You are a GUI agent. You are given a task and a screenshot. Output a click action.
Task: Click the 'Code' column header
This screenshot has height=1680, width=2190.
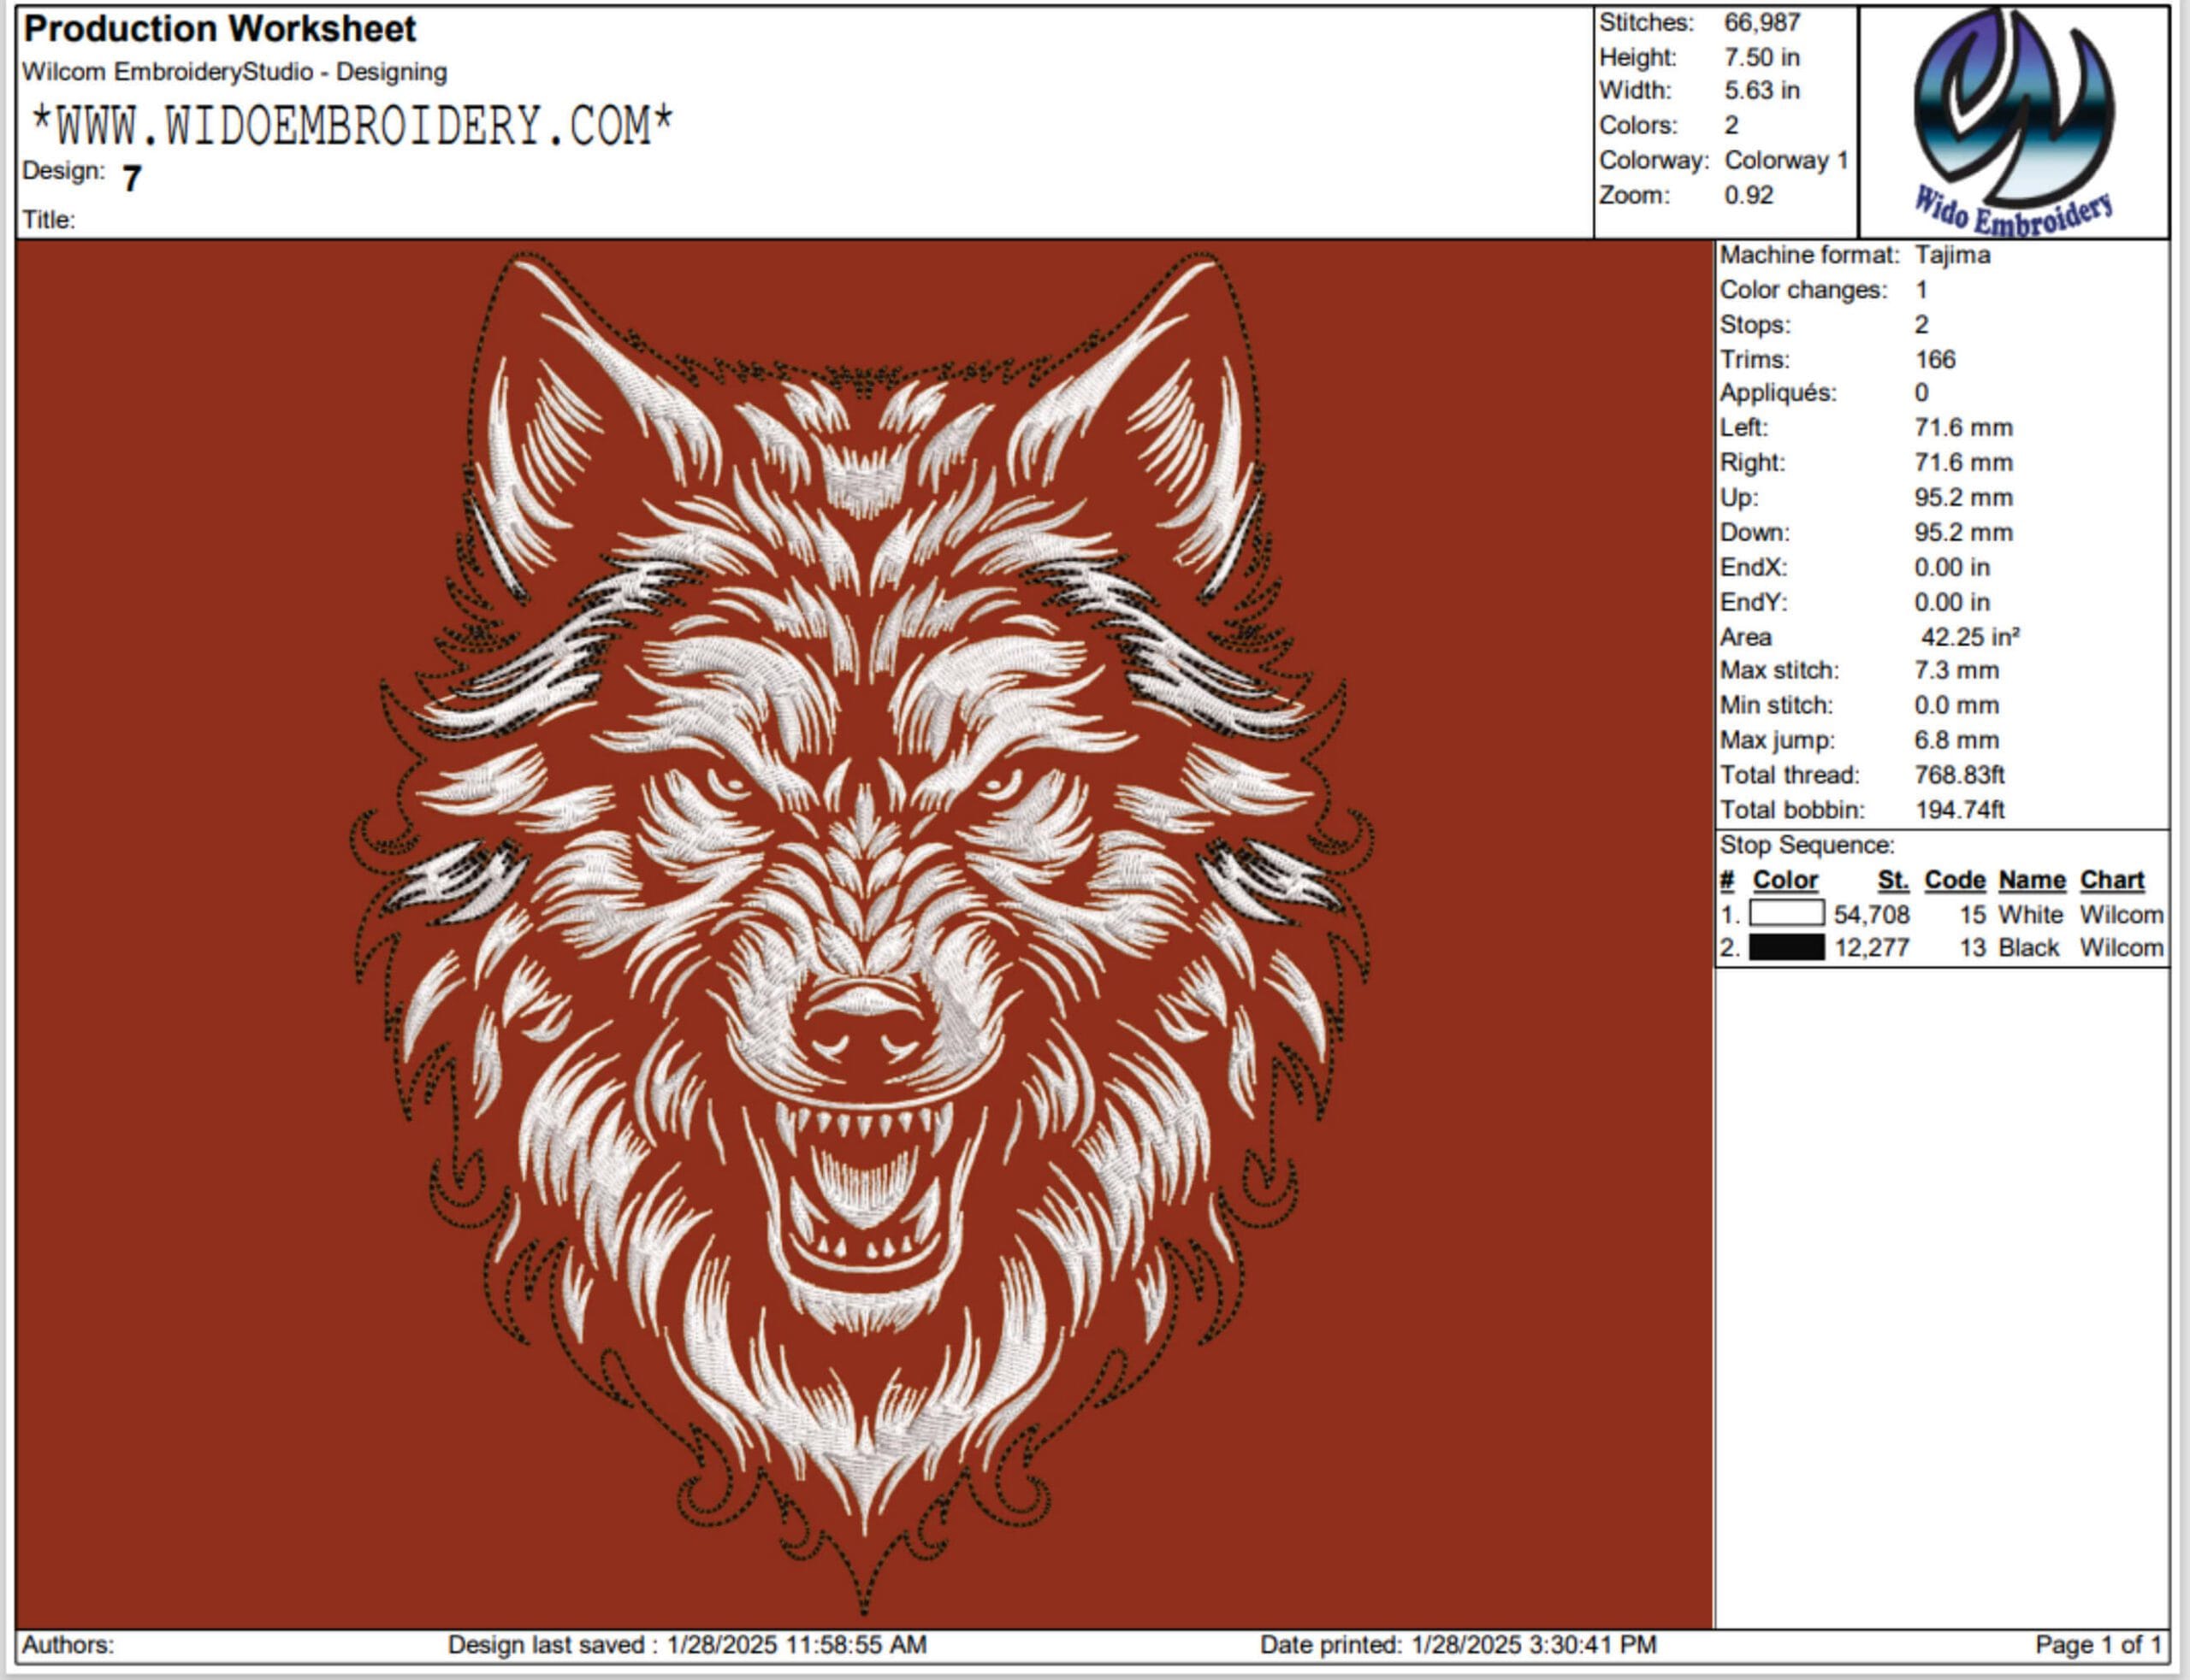click(1954, 880)
